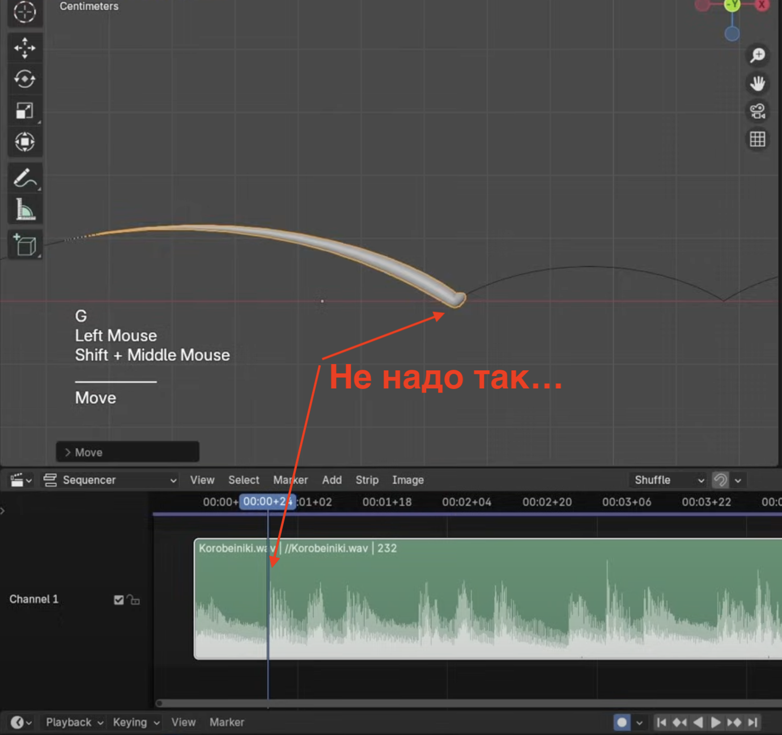
Task: Open sequencer Strip menu
Action: (367, 480)
